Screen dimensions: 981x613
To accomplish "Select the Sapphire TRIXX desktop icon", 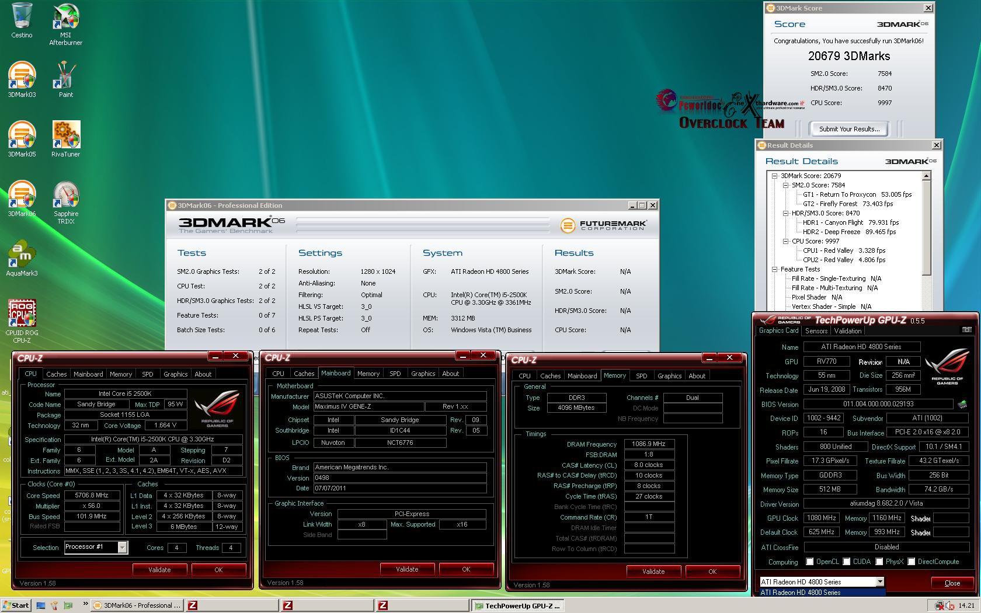I will pos(65,202).
